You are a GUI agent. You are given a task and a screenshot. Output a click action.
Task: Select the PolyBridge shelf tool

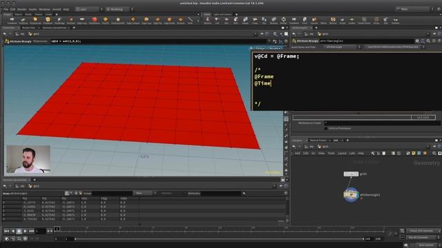point(59,20)
